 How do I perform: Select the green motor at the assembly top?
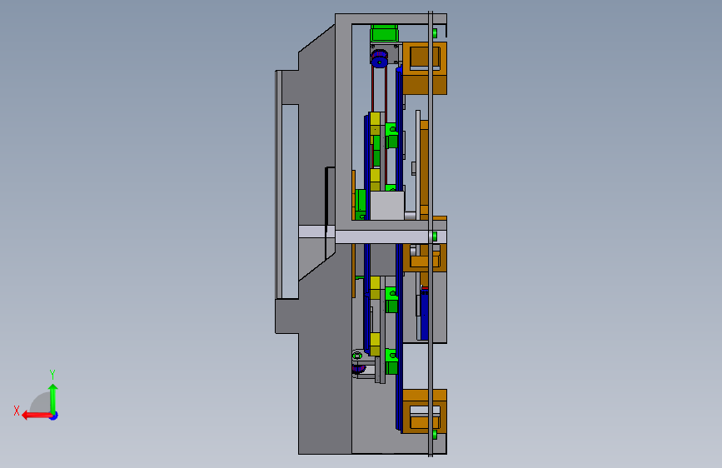tap(384, 33)
